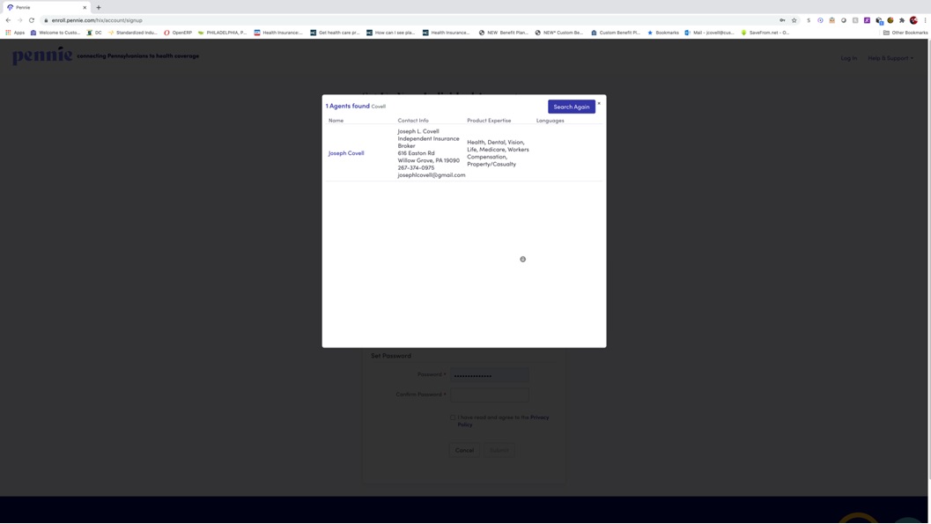The width and height of the screenshot is (931, 524).
Task: Click the '616 Easton Rd' address line
Action: (417, 153)
